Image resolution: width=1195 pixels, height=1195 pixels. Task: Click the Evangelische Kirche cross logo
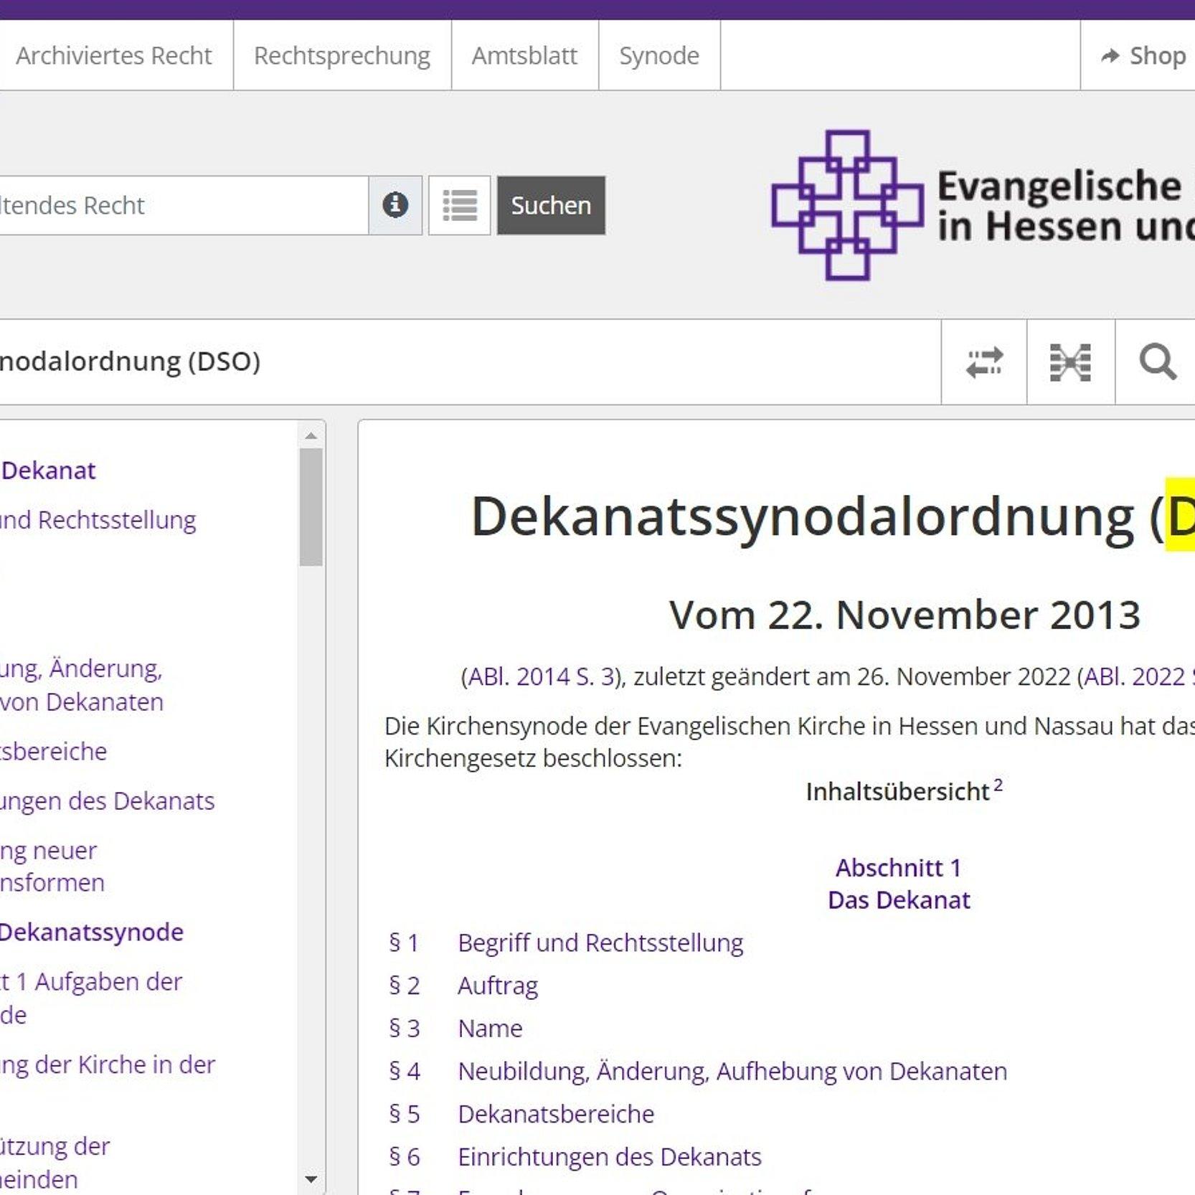tap(847, 205)
